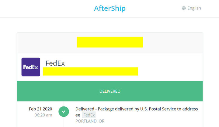This screenshot has height=127, width=219.
Task: Open the English language selector
Action: (191, 8)
